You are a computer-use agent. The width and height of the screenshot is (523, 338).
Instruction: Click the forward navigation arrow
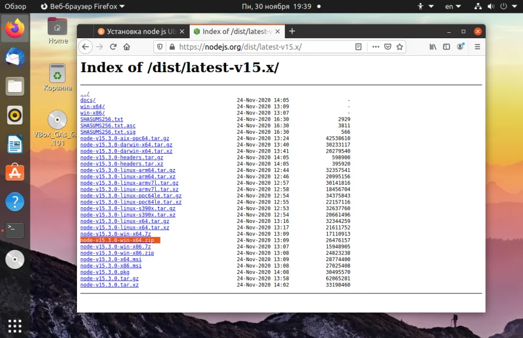99,47
